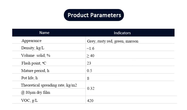Select the VOC value 420
187x110 pixels.
[90, 101]
